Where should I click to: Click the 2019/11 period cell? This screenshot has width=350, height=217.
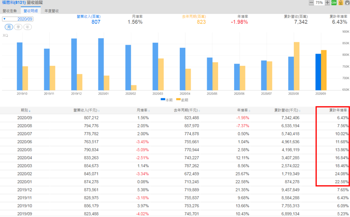[x=25, y=198]
